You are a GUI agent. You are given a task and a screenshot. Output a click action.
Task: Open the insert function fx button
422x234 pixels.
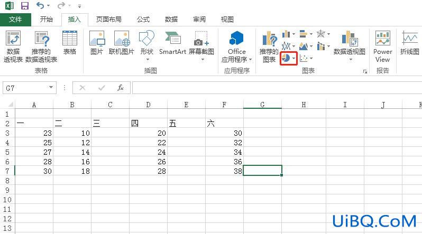click(x=120, y=88)
